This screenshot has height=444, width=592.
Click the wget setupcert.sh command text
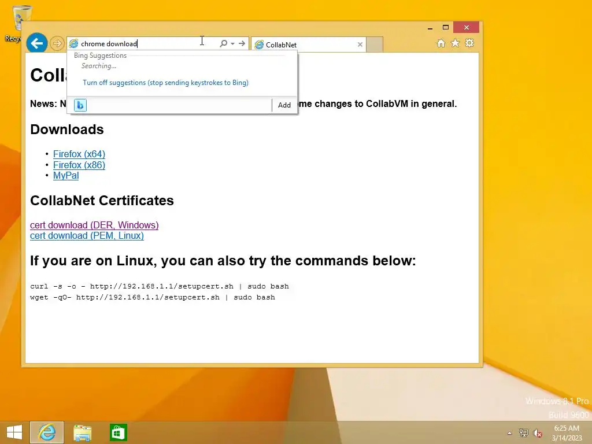click(x=153, y=297)
